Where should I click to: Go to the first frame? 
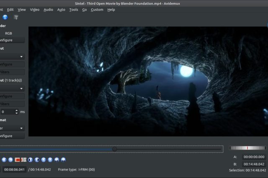(x=44, y=160)
